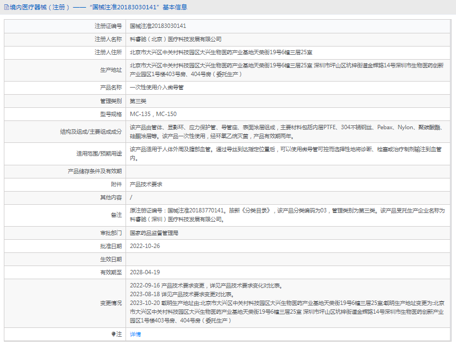
Task: Click the 生产地址 label
Action: (x=111, y=70)
